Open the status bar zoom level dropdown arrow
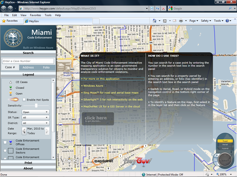237x177 pixels. coord(231,174)
